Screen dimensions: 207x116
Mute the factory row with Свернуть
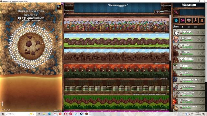pyautogui.click(x=157, y=79)
